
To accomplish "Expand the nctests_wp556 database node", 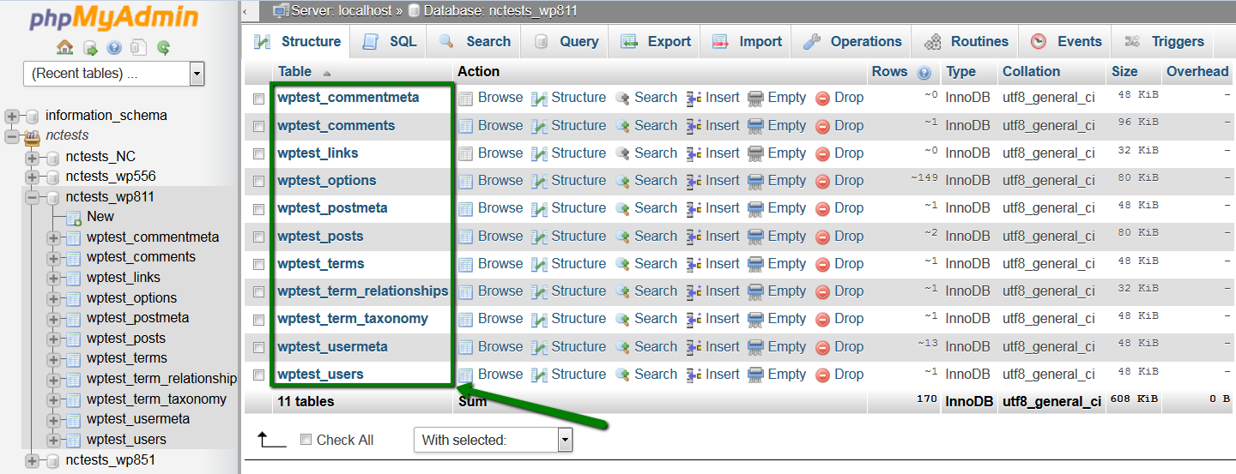I will pos(33,177).
